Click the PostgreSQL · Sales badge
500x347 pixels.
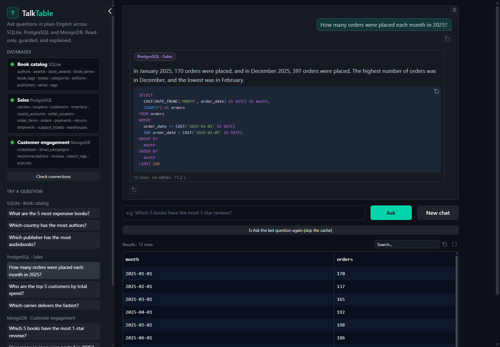click(x=155, y=57)
